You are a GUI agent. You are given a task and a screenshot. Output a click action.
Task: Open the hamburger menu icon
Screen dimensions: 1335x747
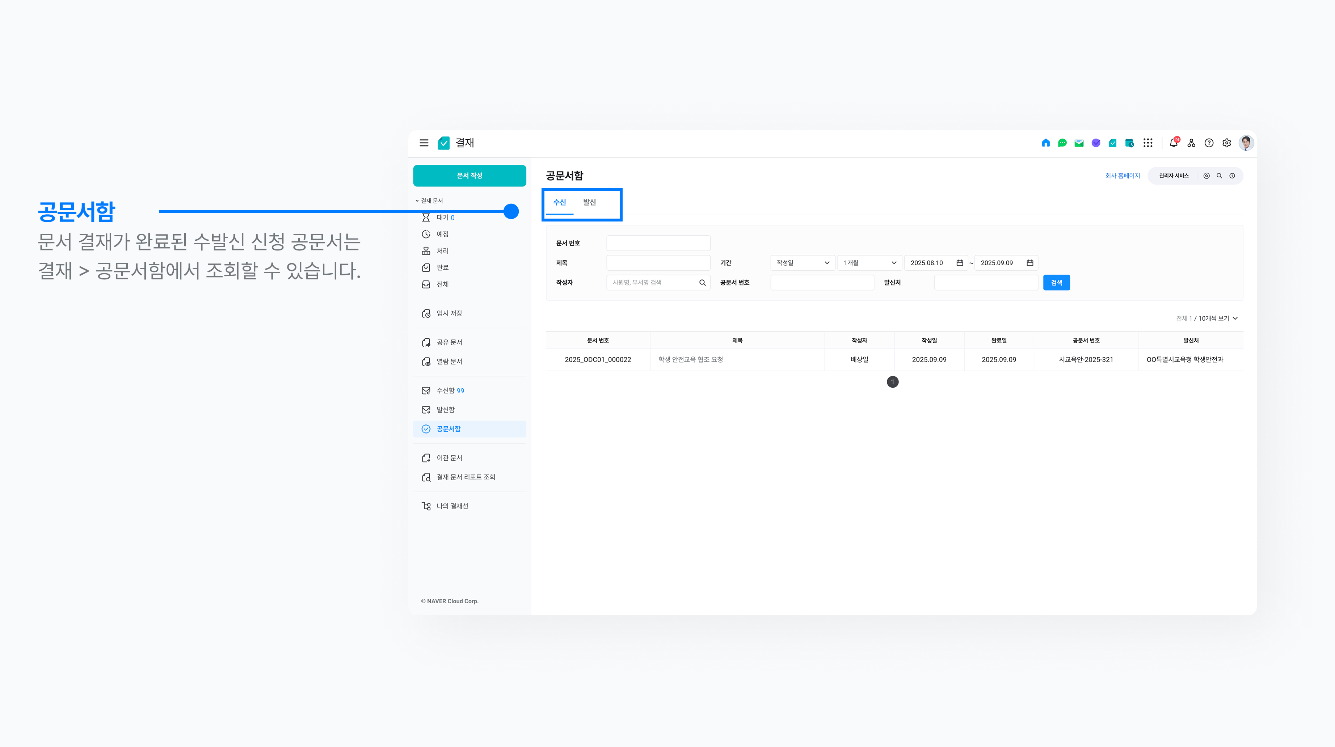tap(424, 143)
